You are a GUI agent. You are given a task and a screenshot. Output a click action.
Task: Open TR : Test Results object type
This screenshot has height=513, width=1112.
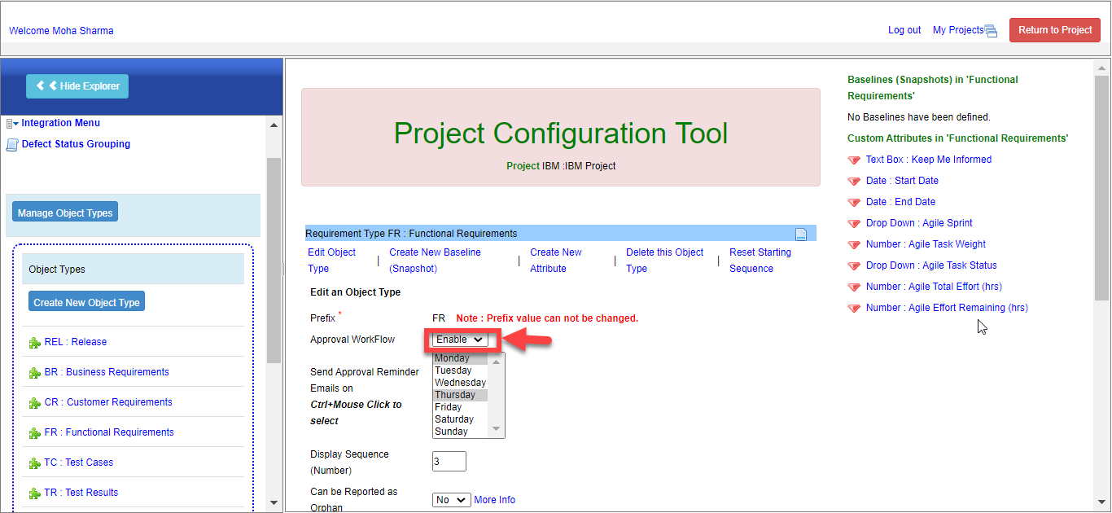coord(81,493)
